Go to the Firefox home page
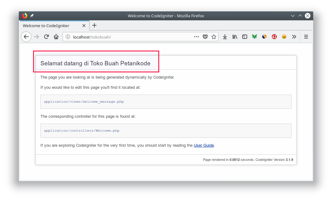332x200 pixels. pyautogui.click(x=56, y=37)
